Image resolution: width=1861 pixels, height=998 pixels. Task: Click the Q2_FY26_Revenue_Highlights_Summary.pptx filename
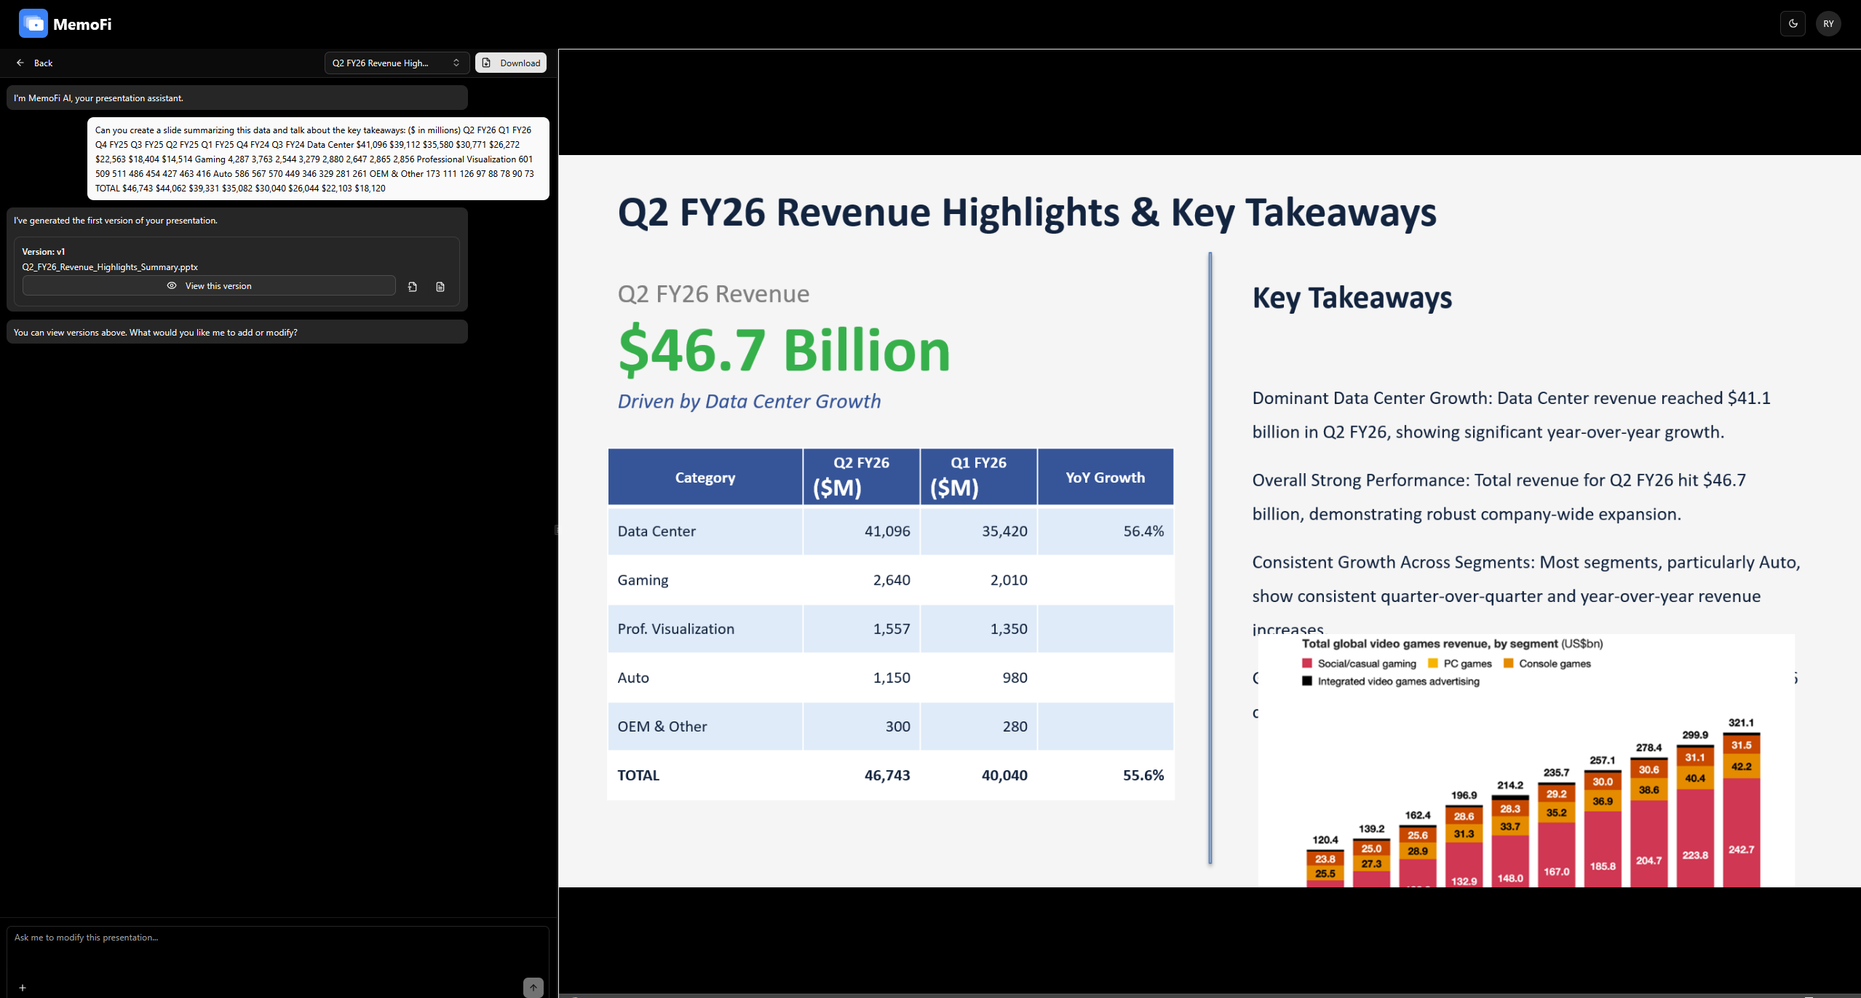[110, 266]
